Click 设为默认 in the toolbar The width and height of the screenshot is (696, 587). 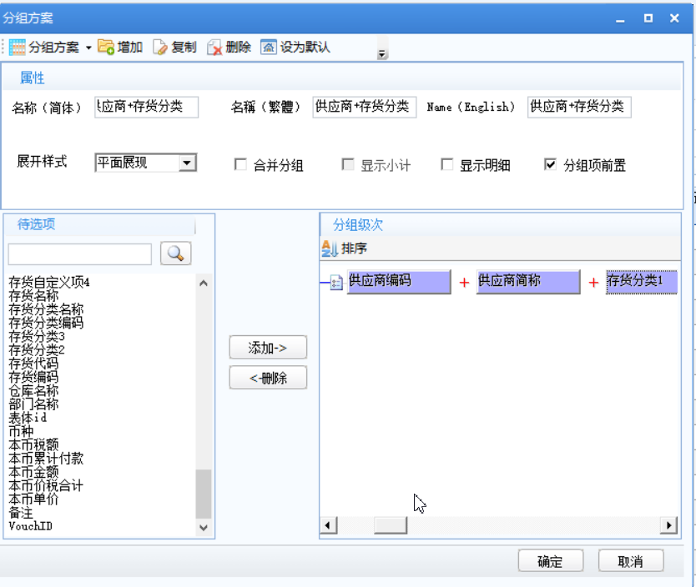[x=295, y=47]
